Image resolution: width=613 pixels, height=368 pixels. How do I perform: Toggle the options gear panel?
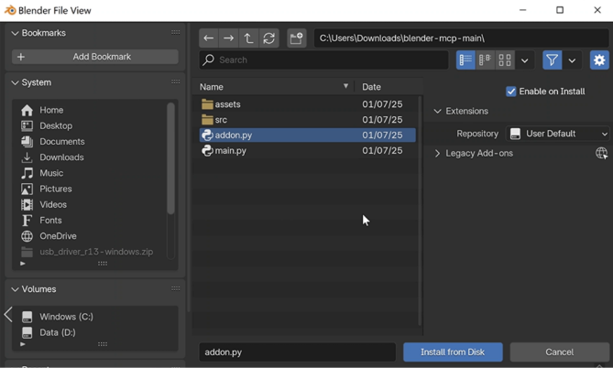click(x=599, y=60)
